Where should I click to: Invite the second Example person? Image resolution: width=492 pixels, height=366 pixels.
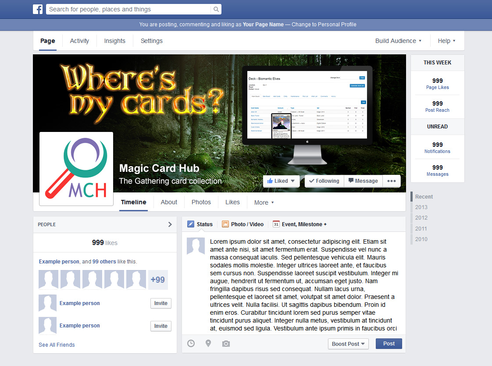coord(160,326)
